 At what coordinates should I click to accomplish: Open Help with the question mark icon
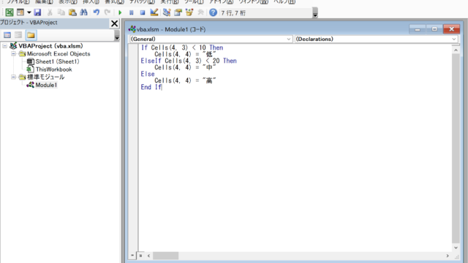(213, 12)
